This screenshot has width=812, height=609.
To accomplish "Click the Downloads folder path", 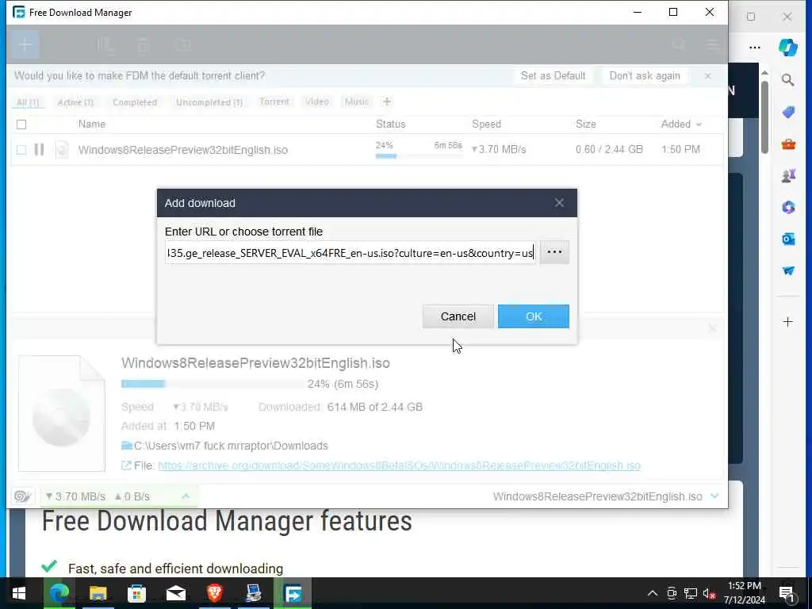I will tap(231, 446).
